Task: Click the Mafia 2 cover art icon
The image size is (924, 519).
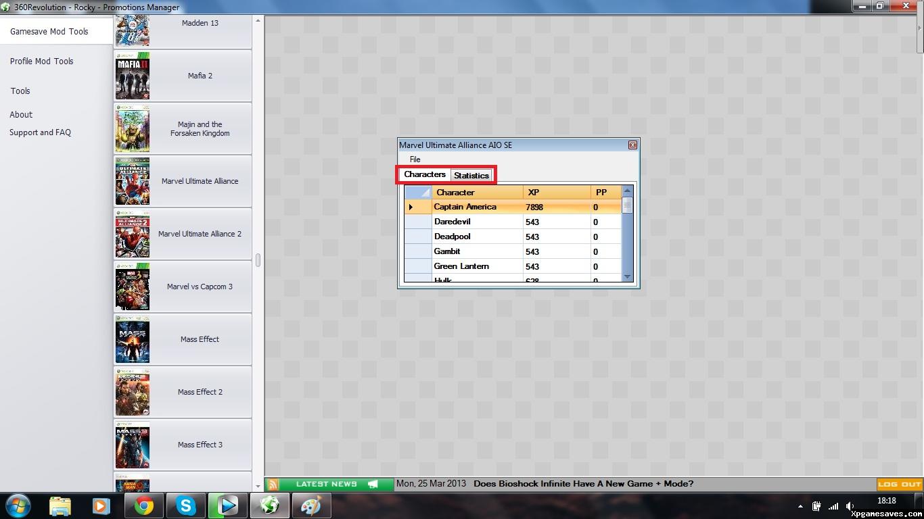Action: point(133,76)
